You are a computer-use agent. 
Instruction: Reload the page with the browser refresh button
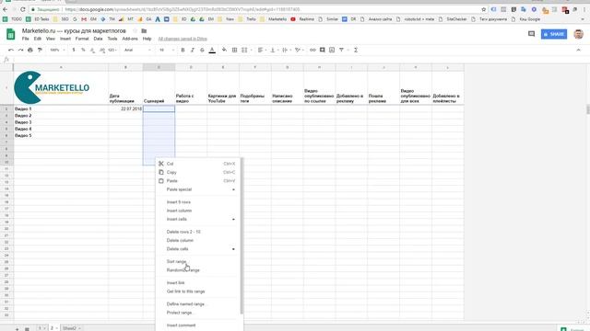pos(23,9)
